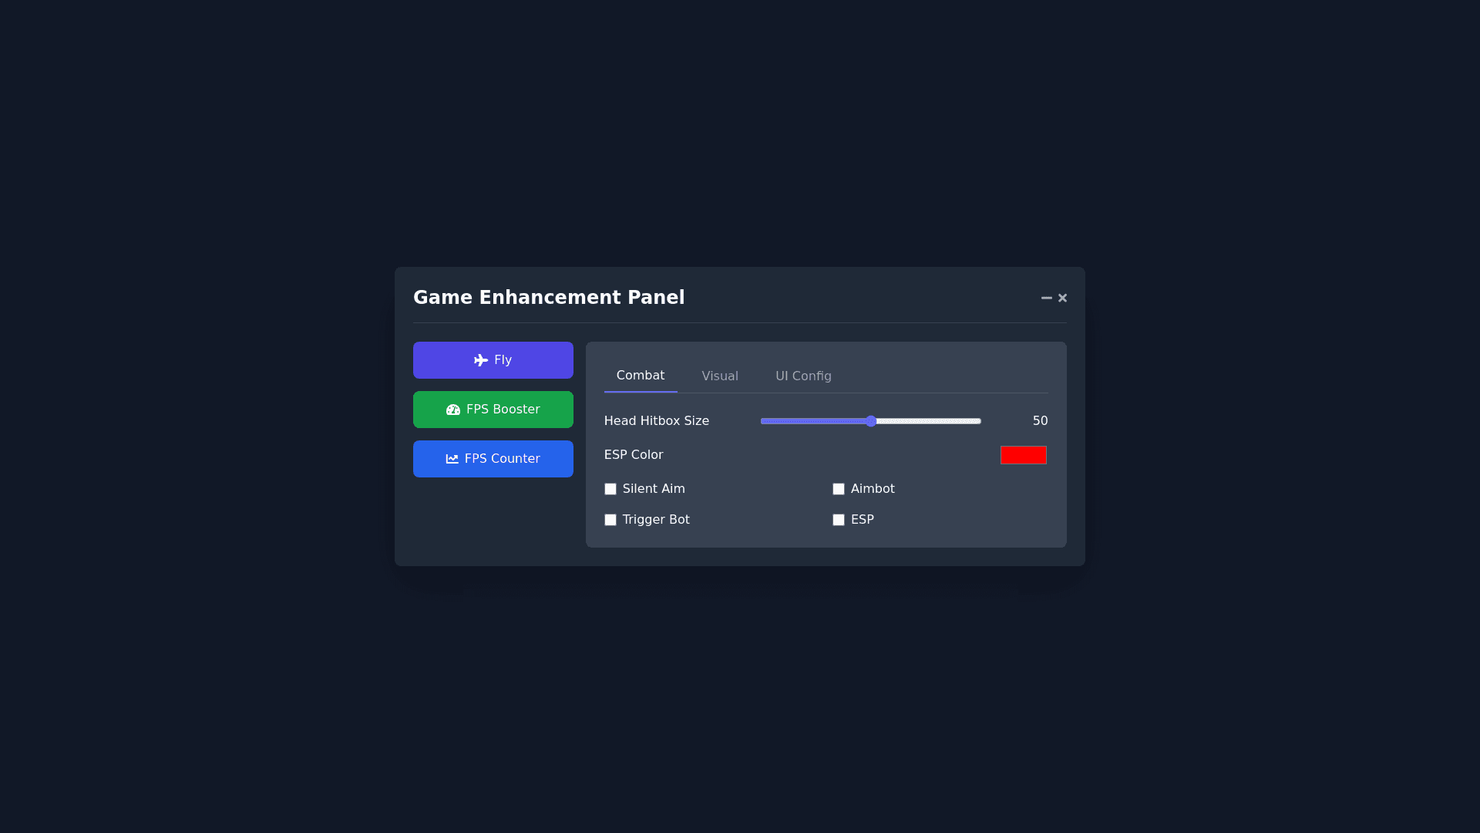
Task: Click the slider value 50 readout
Action: pyautogui.click(x=1040, y=421)
